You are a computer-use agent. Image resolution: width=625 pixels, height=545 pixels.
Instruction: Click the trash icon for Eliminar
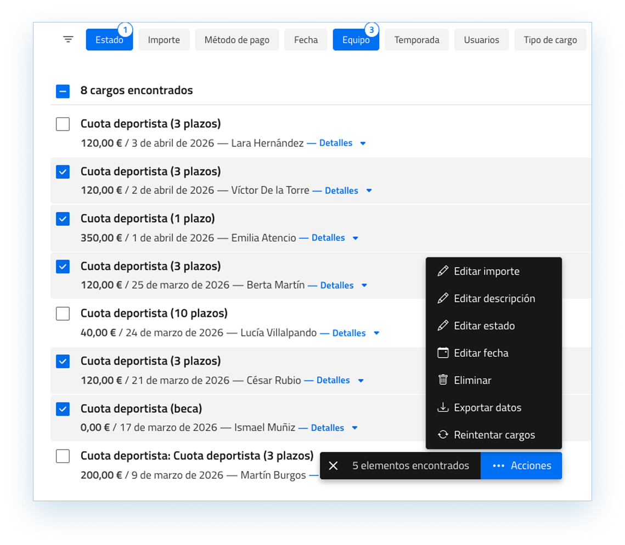pos(442,380)
